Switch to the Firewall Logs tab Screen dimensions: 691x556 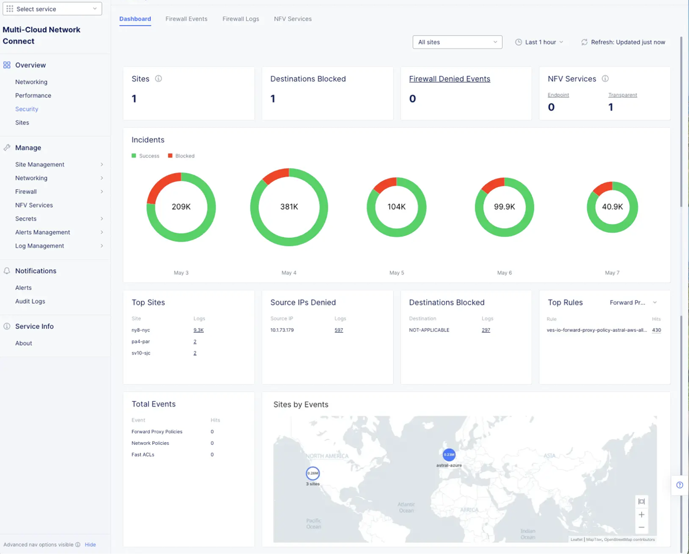tap(242, 19)
